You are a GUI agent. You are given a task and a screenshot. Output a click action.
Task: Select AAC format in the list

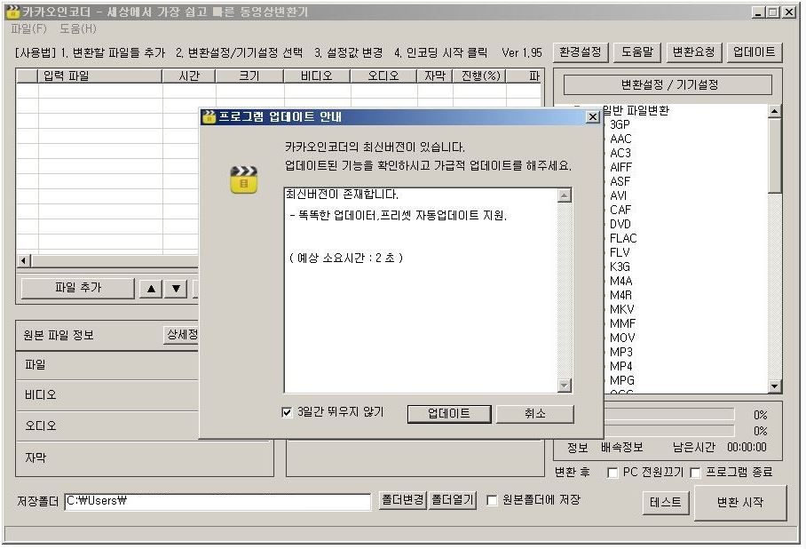click(x=620, y=139)
